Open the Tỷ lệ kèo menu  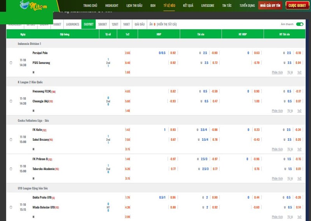pos(169,6)
